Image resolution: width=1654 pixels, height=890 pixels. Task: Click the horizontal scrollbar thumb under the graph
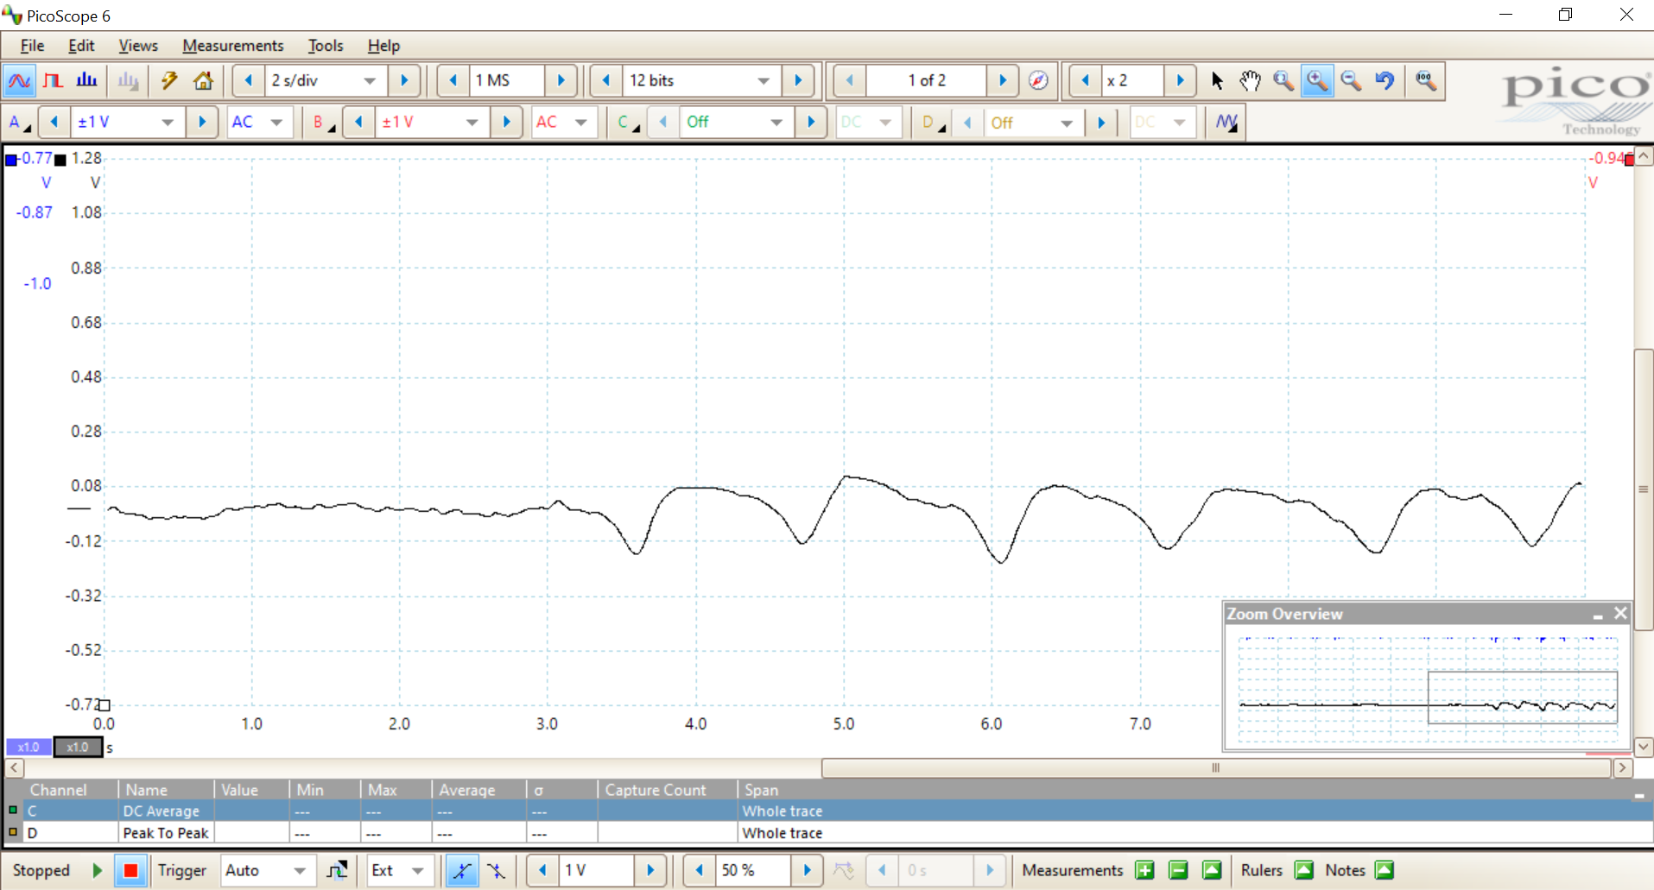click(x=1215, y=767)
